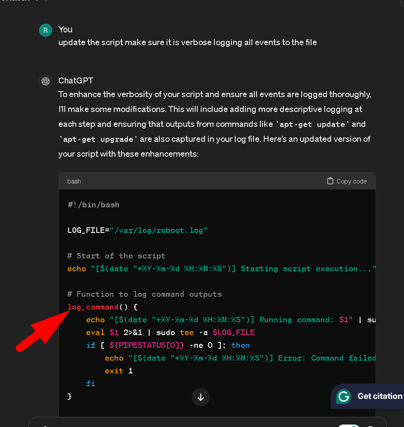Viewport: 404px width, 427px height.
Task: Click the 'ChatGPT' sender name
Action: point(76,80)
